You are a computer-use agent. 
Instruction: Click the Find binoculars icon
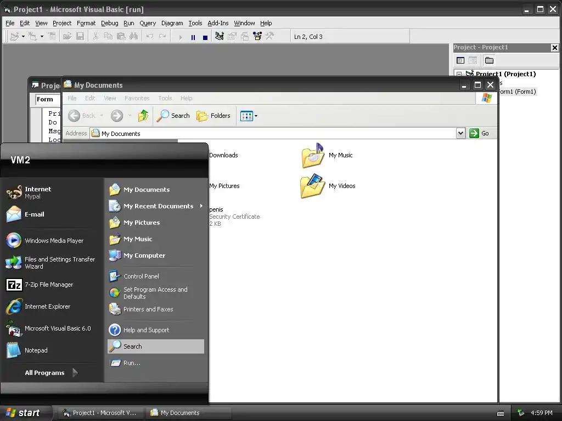pos(134,37)
